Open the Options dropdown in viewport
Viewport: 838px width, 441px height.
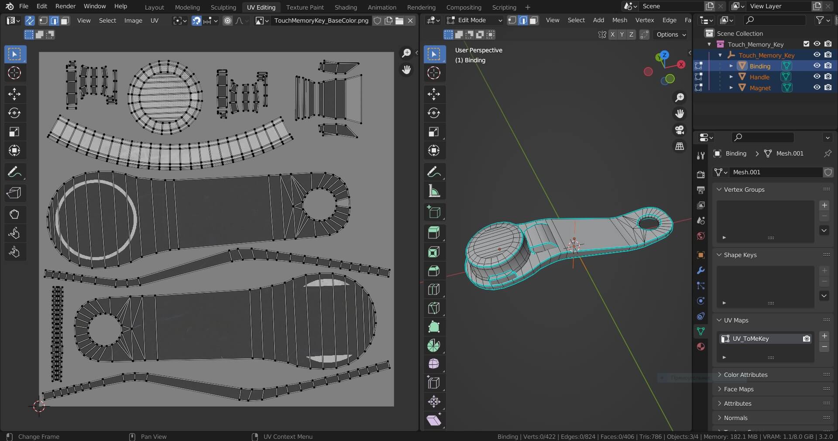tap(671, 34)
